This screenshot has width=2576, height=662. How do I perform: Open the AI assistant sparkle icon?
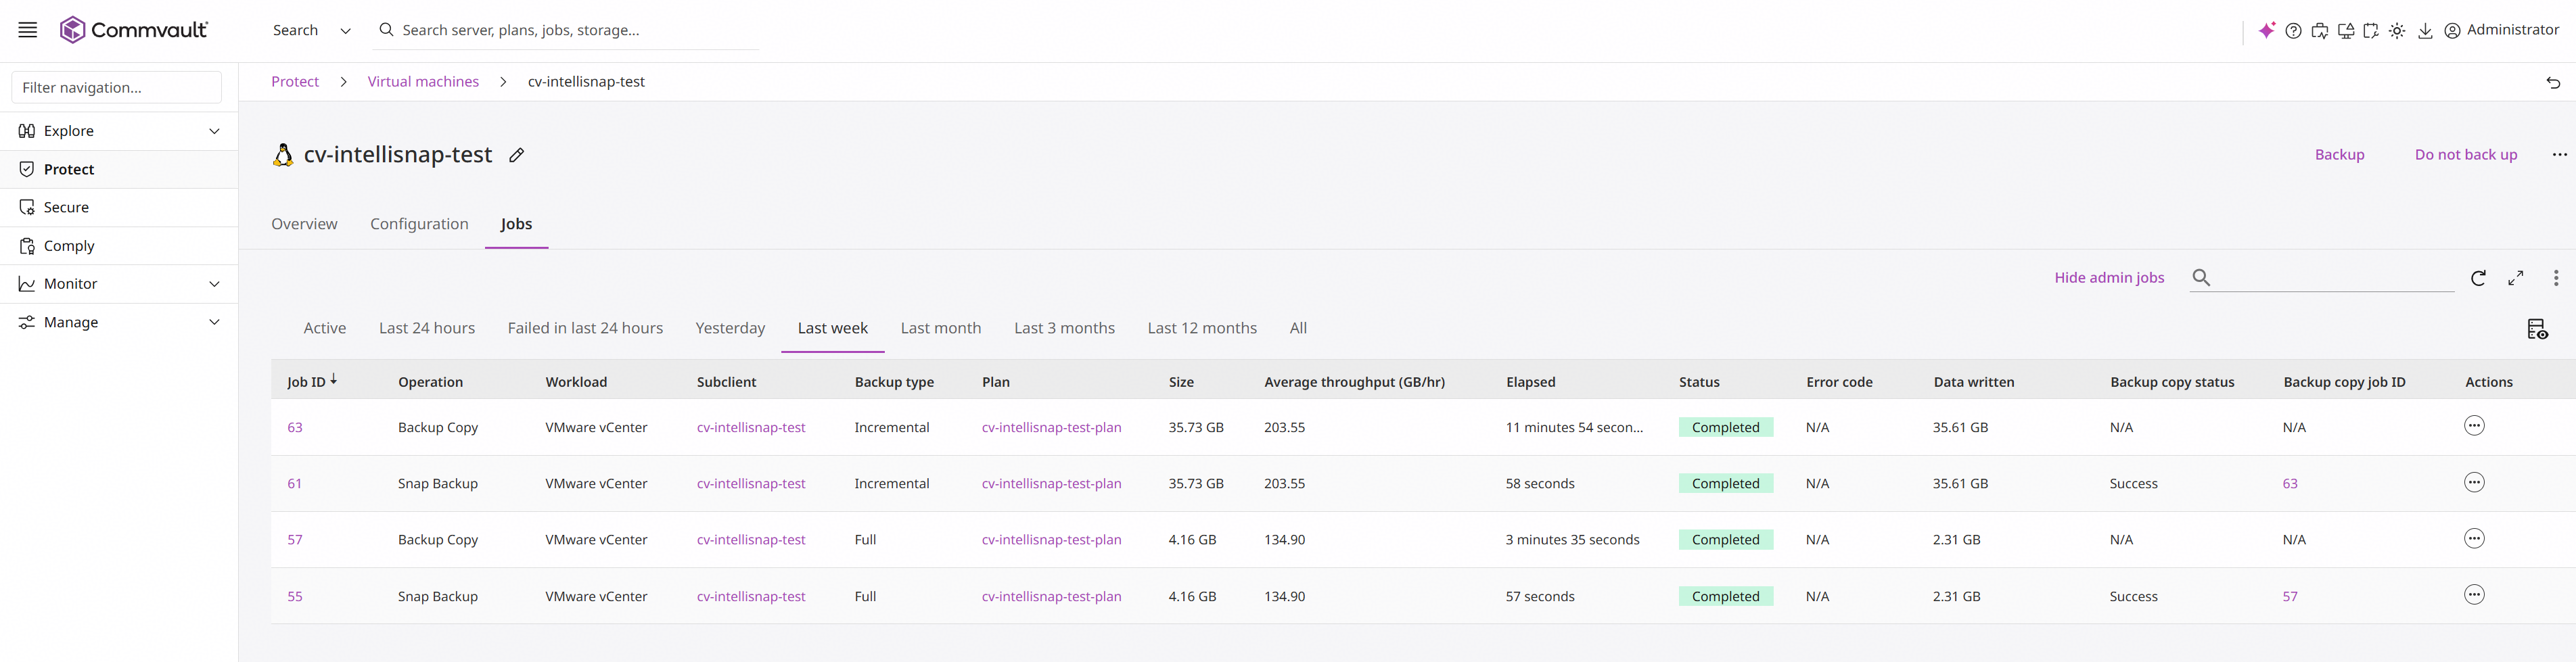(2267, 30)
